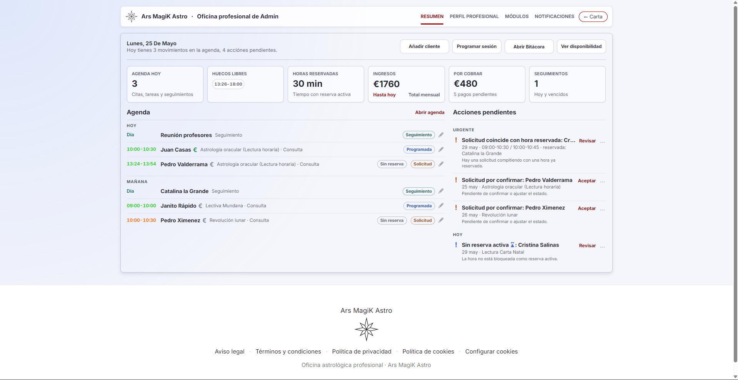Image resolution: width=738 pixels, height=380 pixels.
Task: Click the 13:26-18:00 free slot chip
Action: pos(228,84)
